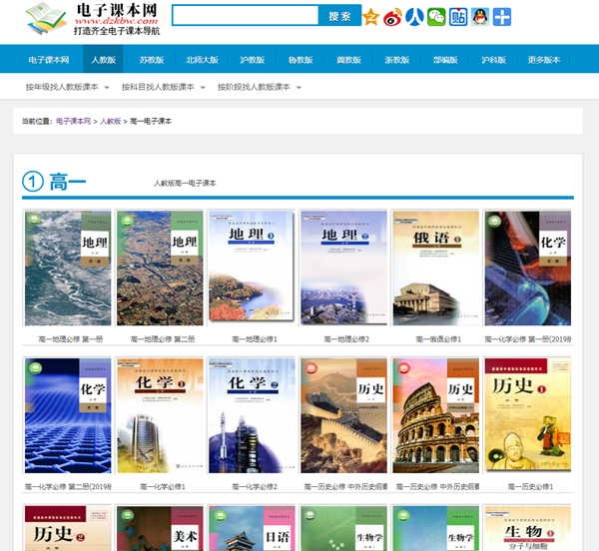
Task: Select the 鲁教版 nav tab
Action: click(x=300, y=60)
